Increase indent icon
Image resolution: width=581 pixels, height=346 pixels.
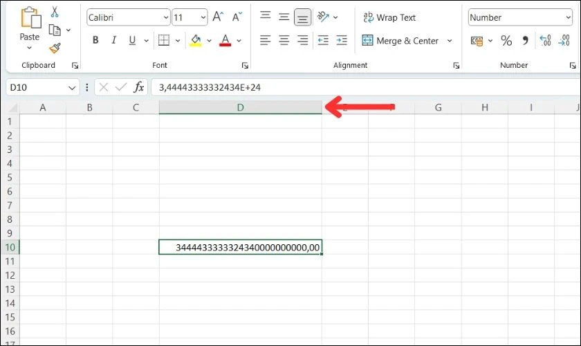[342, 40]
